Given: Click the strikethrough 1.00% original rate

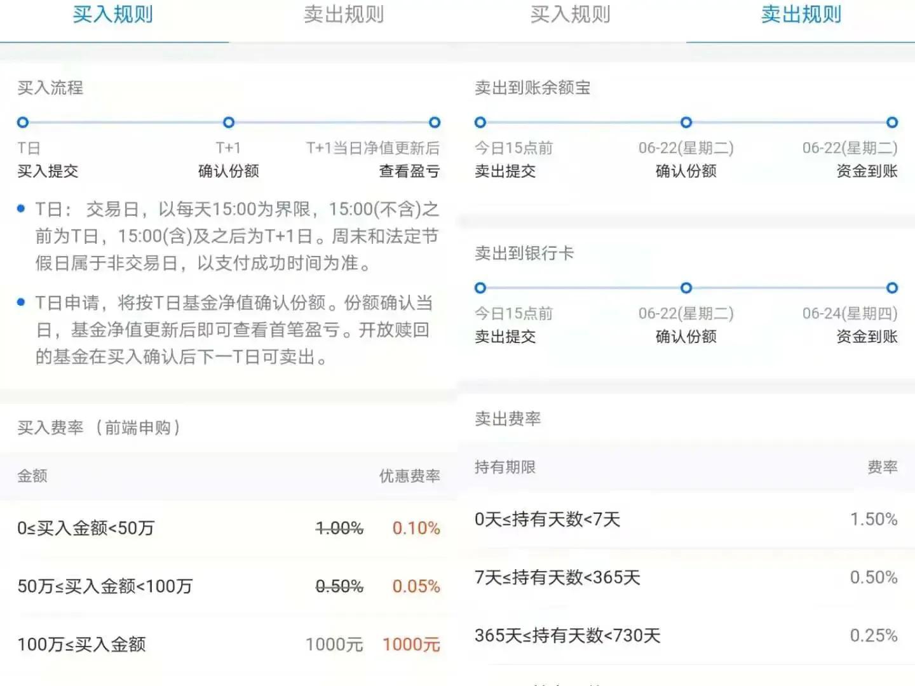Looking at the screenshot, I should tap(337, 528).
